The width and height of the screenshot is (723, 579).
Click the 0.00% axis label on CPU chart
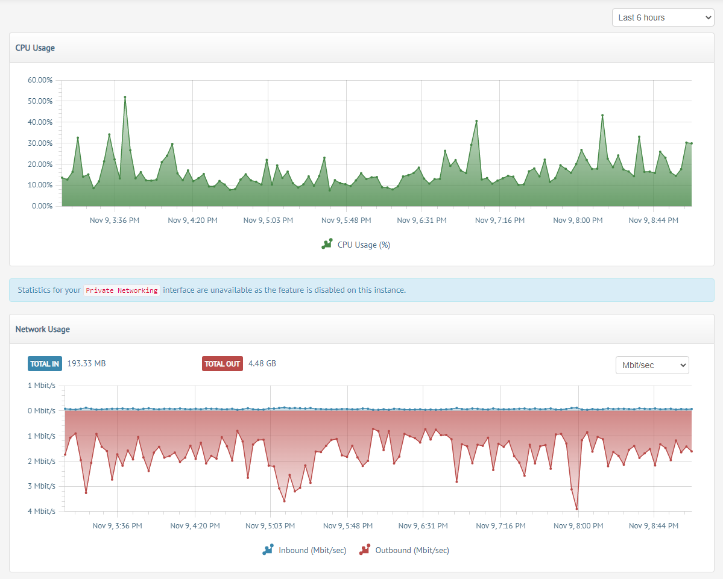[x=42, y=206]
